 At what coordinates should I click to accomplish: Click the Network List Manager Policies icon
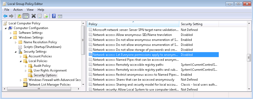(25, 85)
